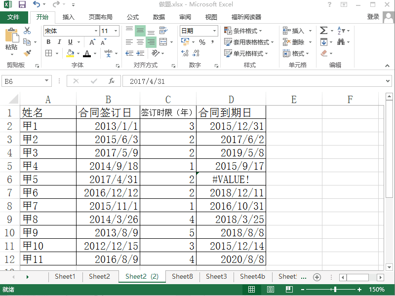Open the 文件 menu
The height and width of the screenshot is (296, 395).
coord(14,17)
